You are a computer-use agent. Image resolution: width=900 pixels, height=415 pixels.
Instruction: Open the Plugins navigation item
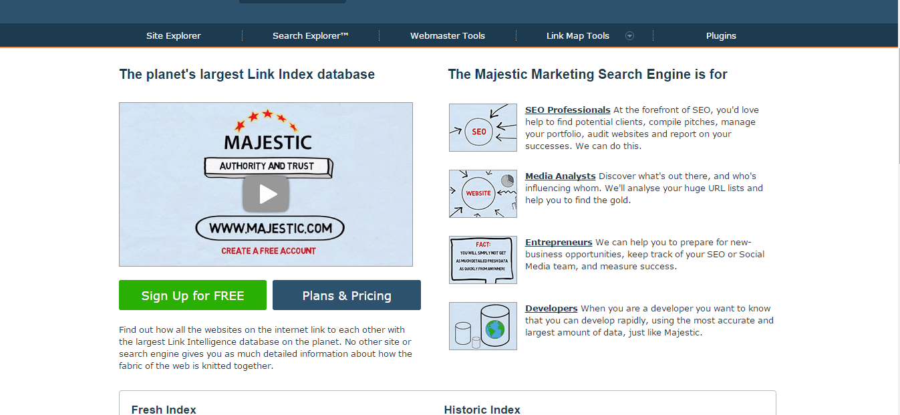click(x=721, y=36)
